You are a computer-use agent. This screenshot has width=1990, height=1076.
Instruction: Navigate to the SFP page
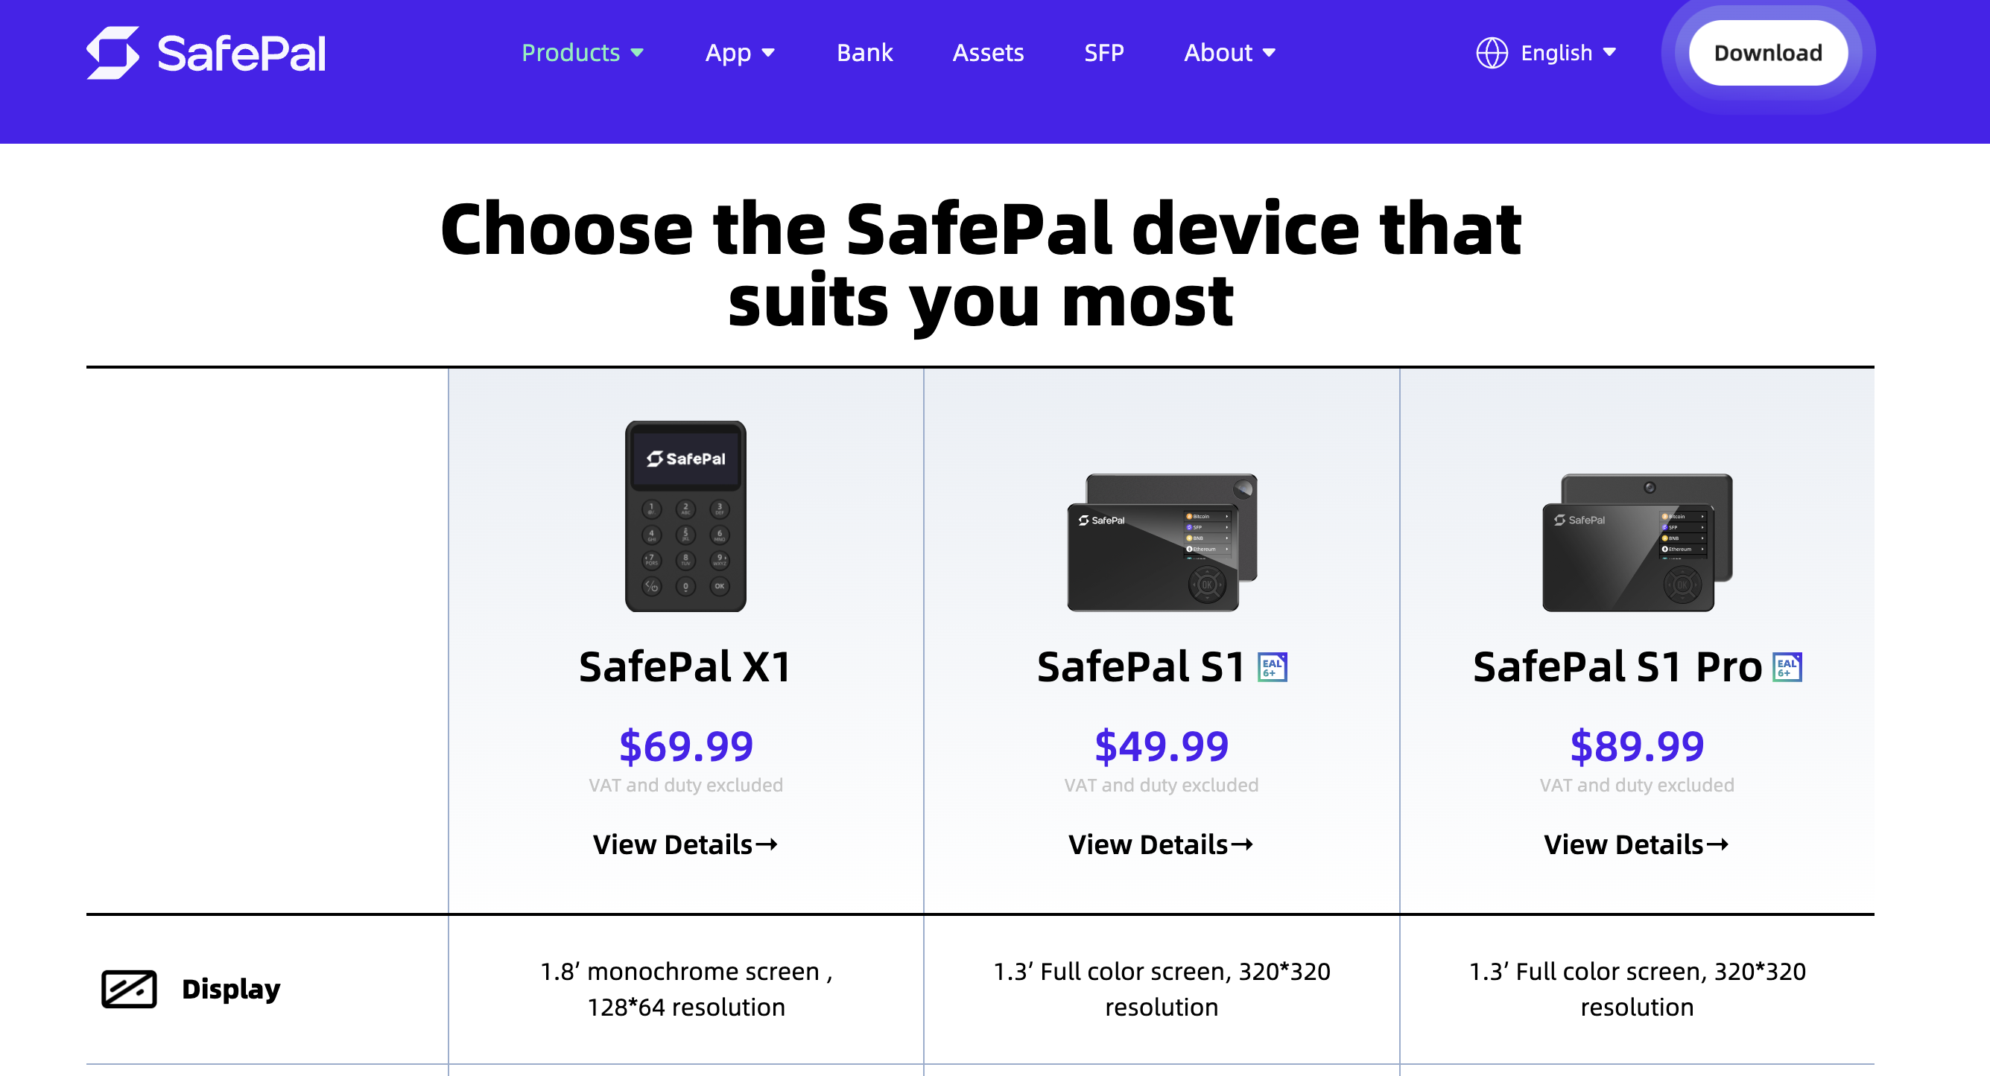pos(1104,52)
